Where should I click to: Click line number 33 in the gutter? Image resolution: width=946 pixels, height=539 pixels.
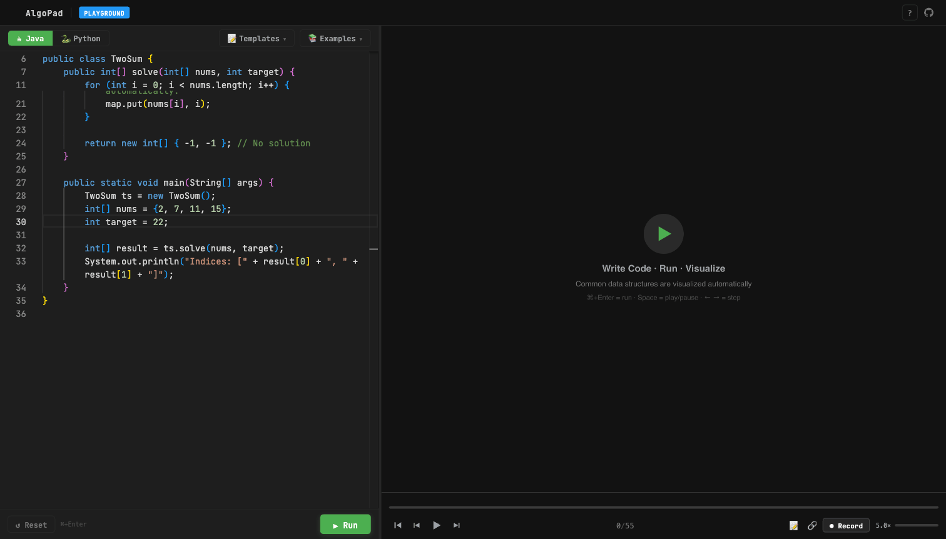pyautogui.click(x=21, y=261)
